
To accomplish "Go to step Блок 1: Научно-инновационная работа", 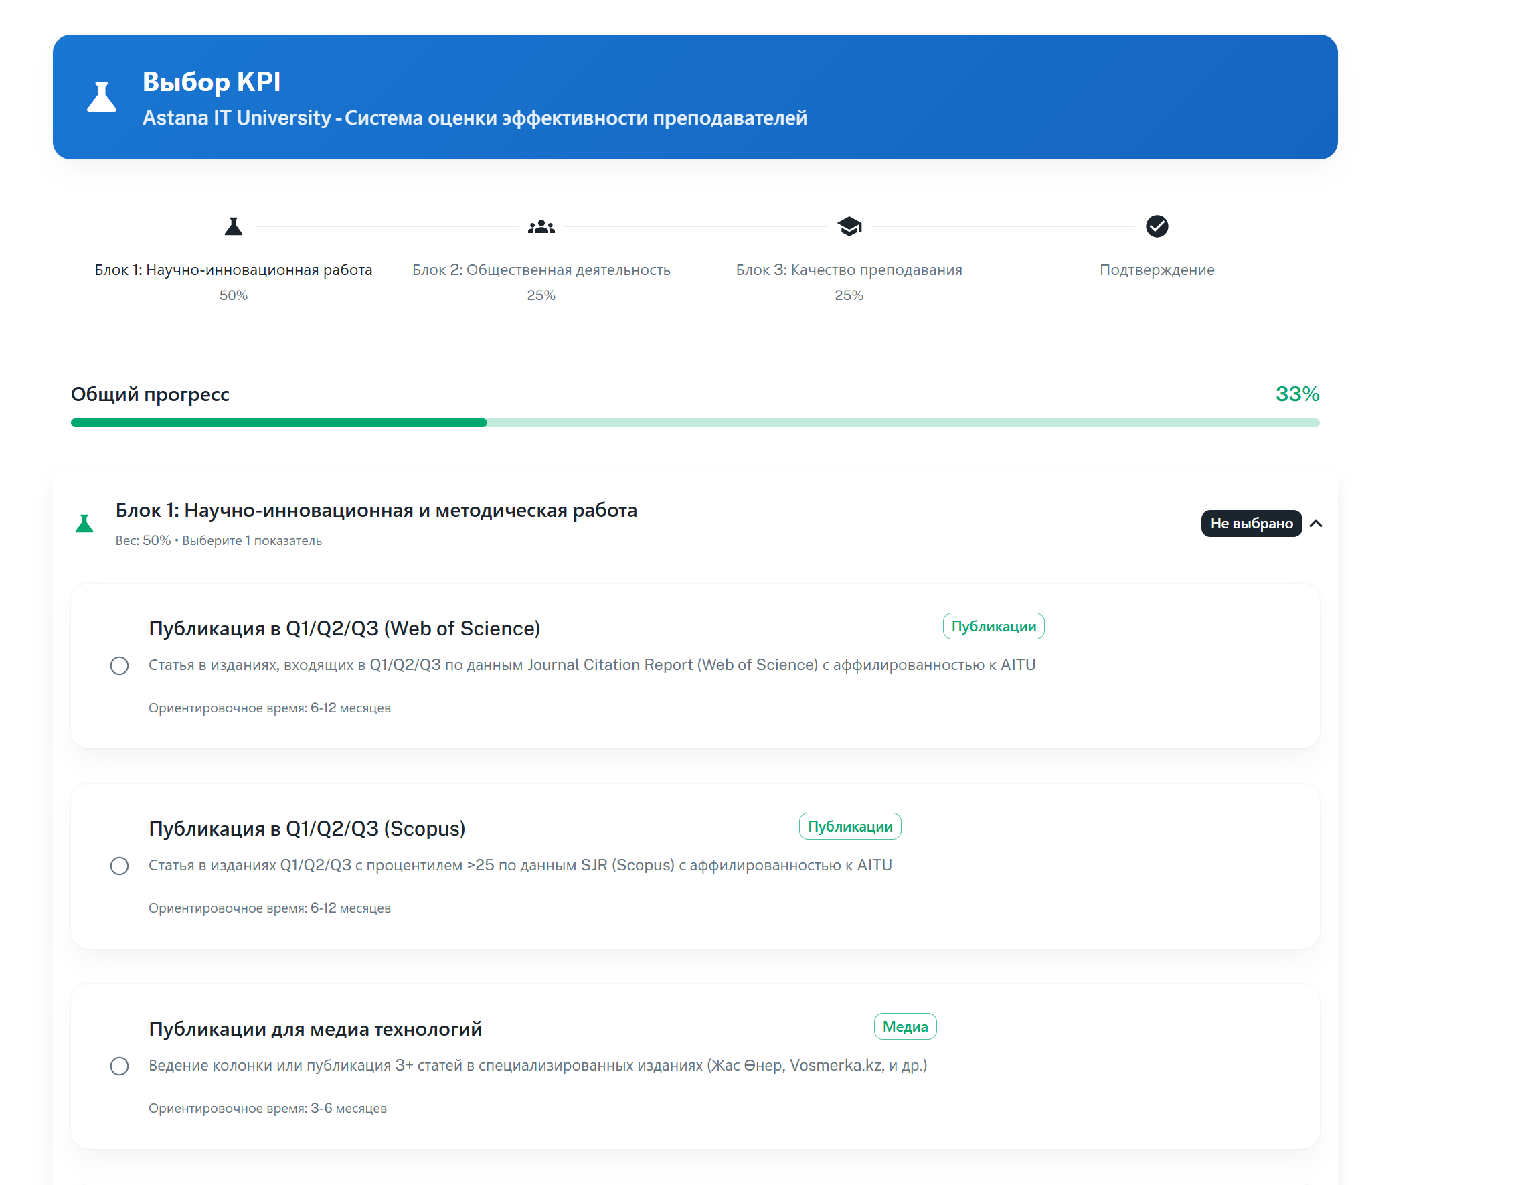I will (233, 270).
